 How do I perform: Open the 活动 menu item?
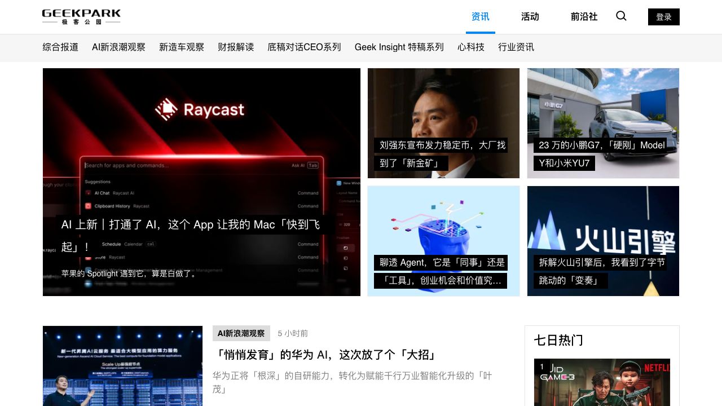[530, 17]
